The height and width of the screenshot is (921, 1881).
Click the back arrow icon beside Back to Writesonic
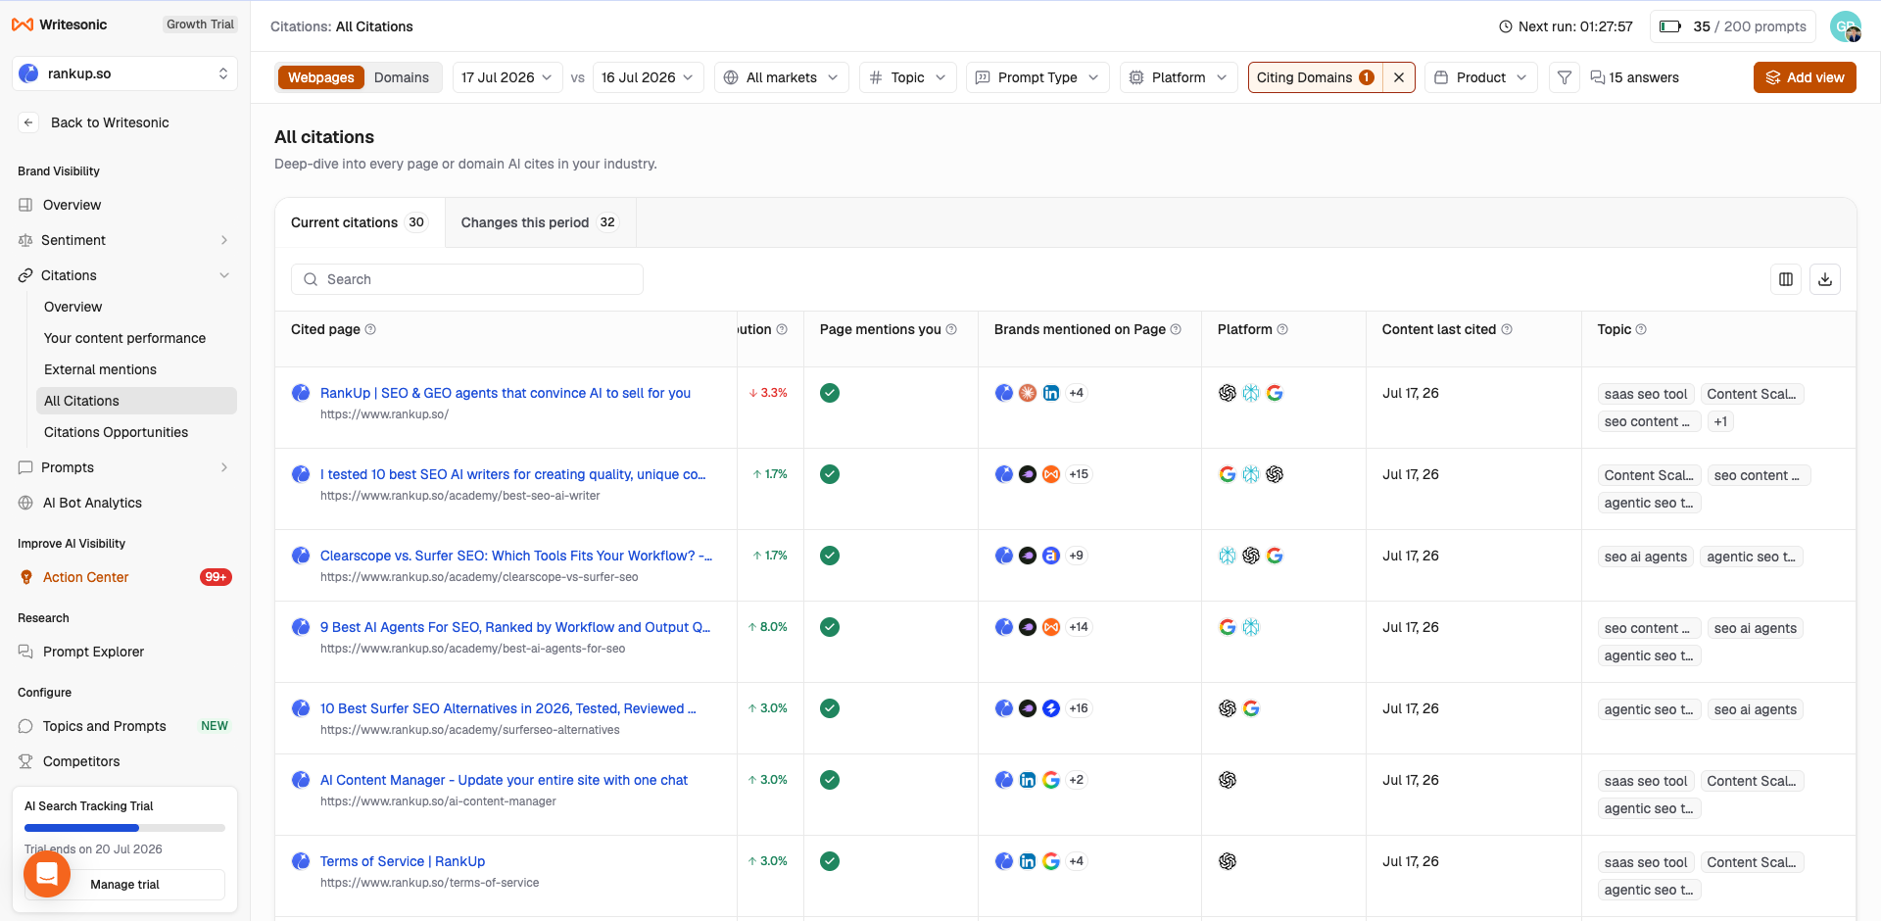click(x=28, y=122)
